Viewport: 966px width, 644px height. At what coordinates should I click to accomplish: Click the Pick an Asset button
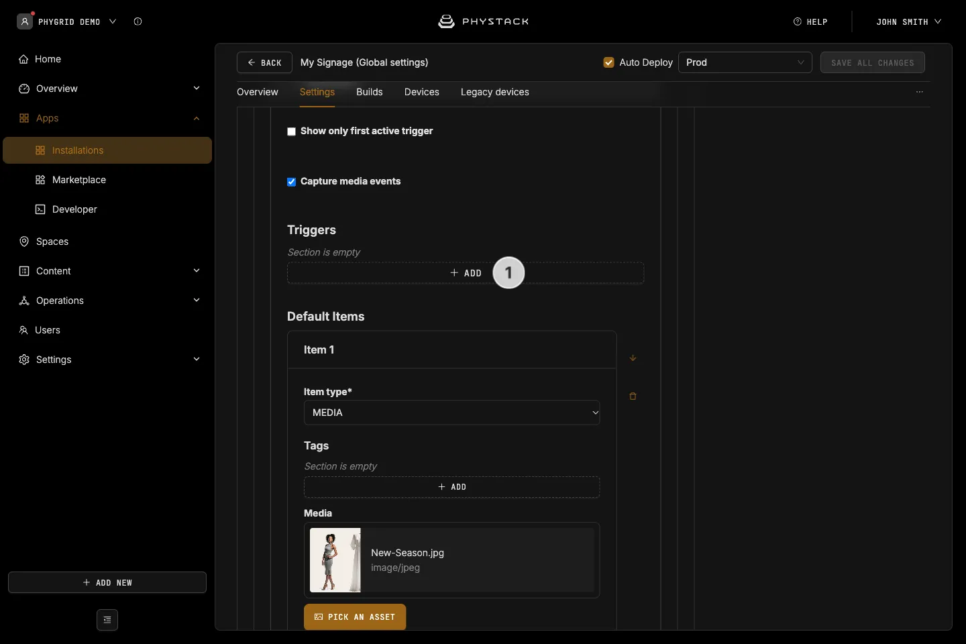point(355,617)
